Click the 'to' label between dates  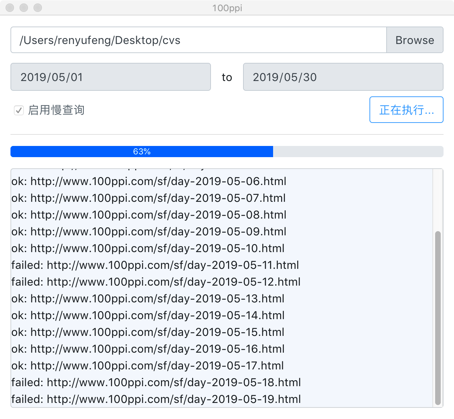point(227,77)
